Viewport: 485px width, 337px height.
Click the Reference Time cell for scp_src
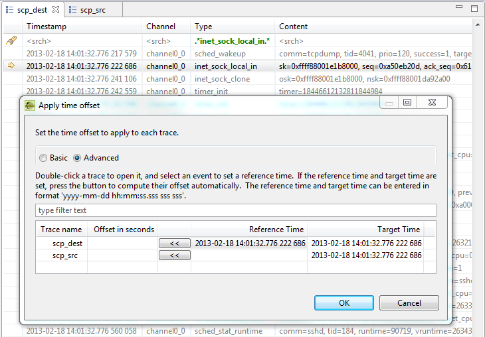click(x=249, y=255)
